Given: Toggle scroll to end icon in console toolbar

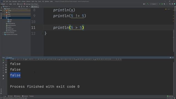Looking at the screenshot, I should coord(6,67).
